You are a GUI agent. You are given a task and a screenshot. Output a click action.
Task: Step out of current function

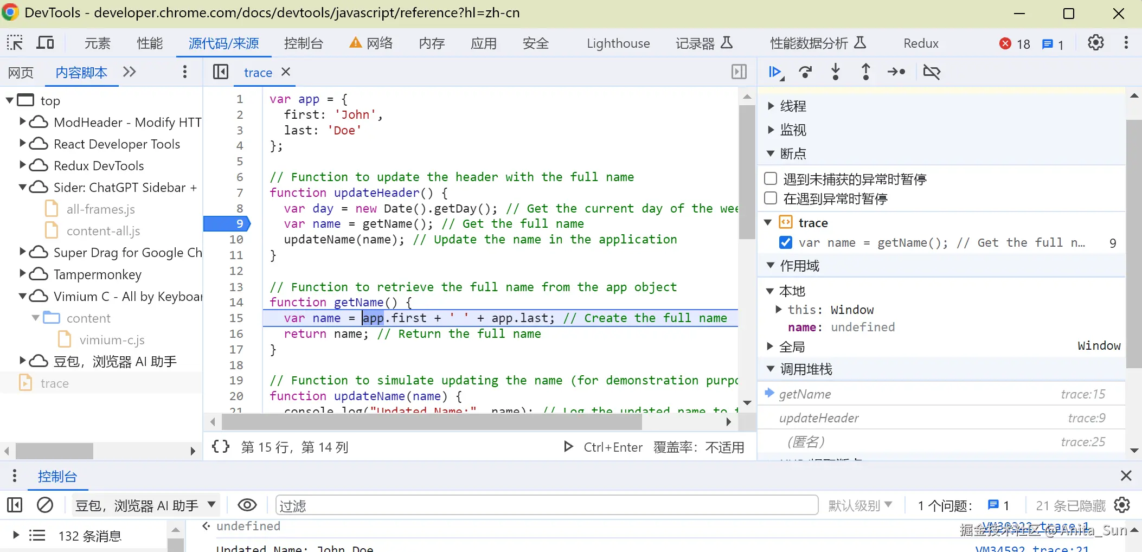point(866,72)
